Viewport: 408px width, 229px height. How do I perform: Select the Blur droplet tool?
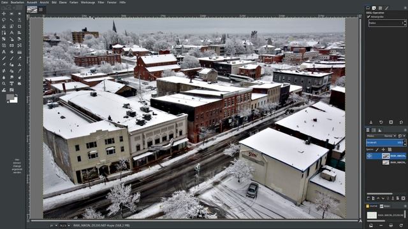[4, 78]
